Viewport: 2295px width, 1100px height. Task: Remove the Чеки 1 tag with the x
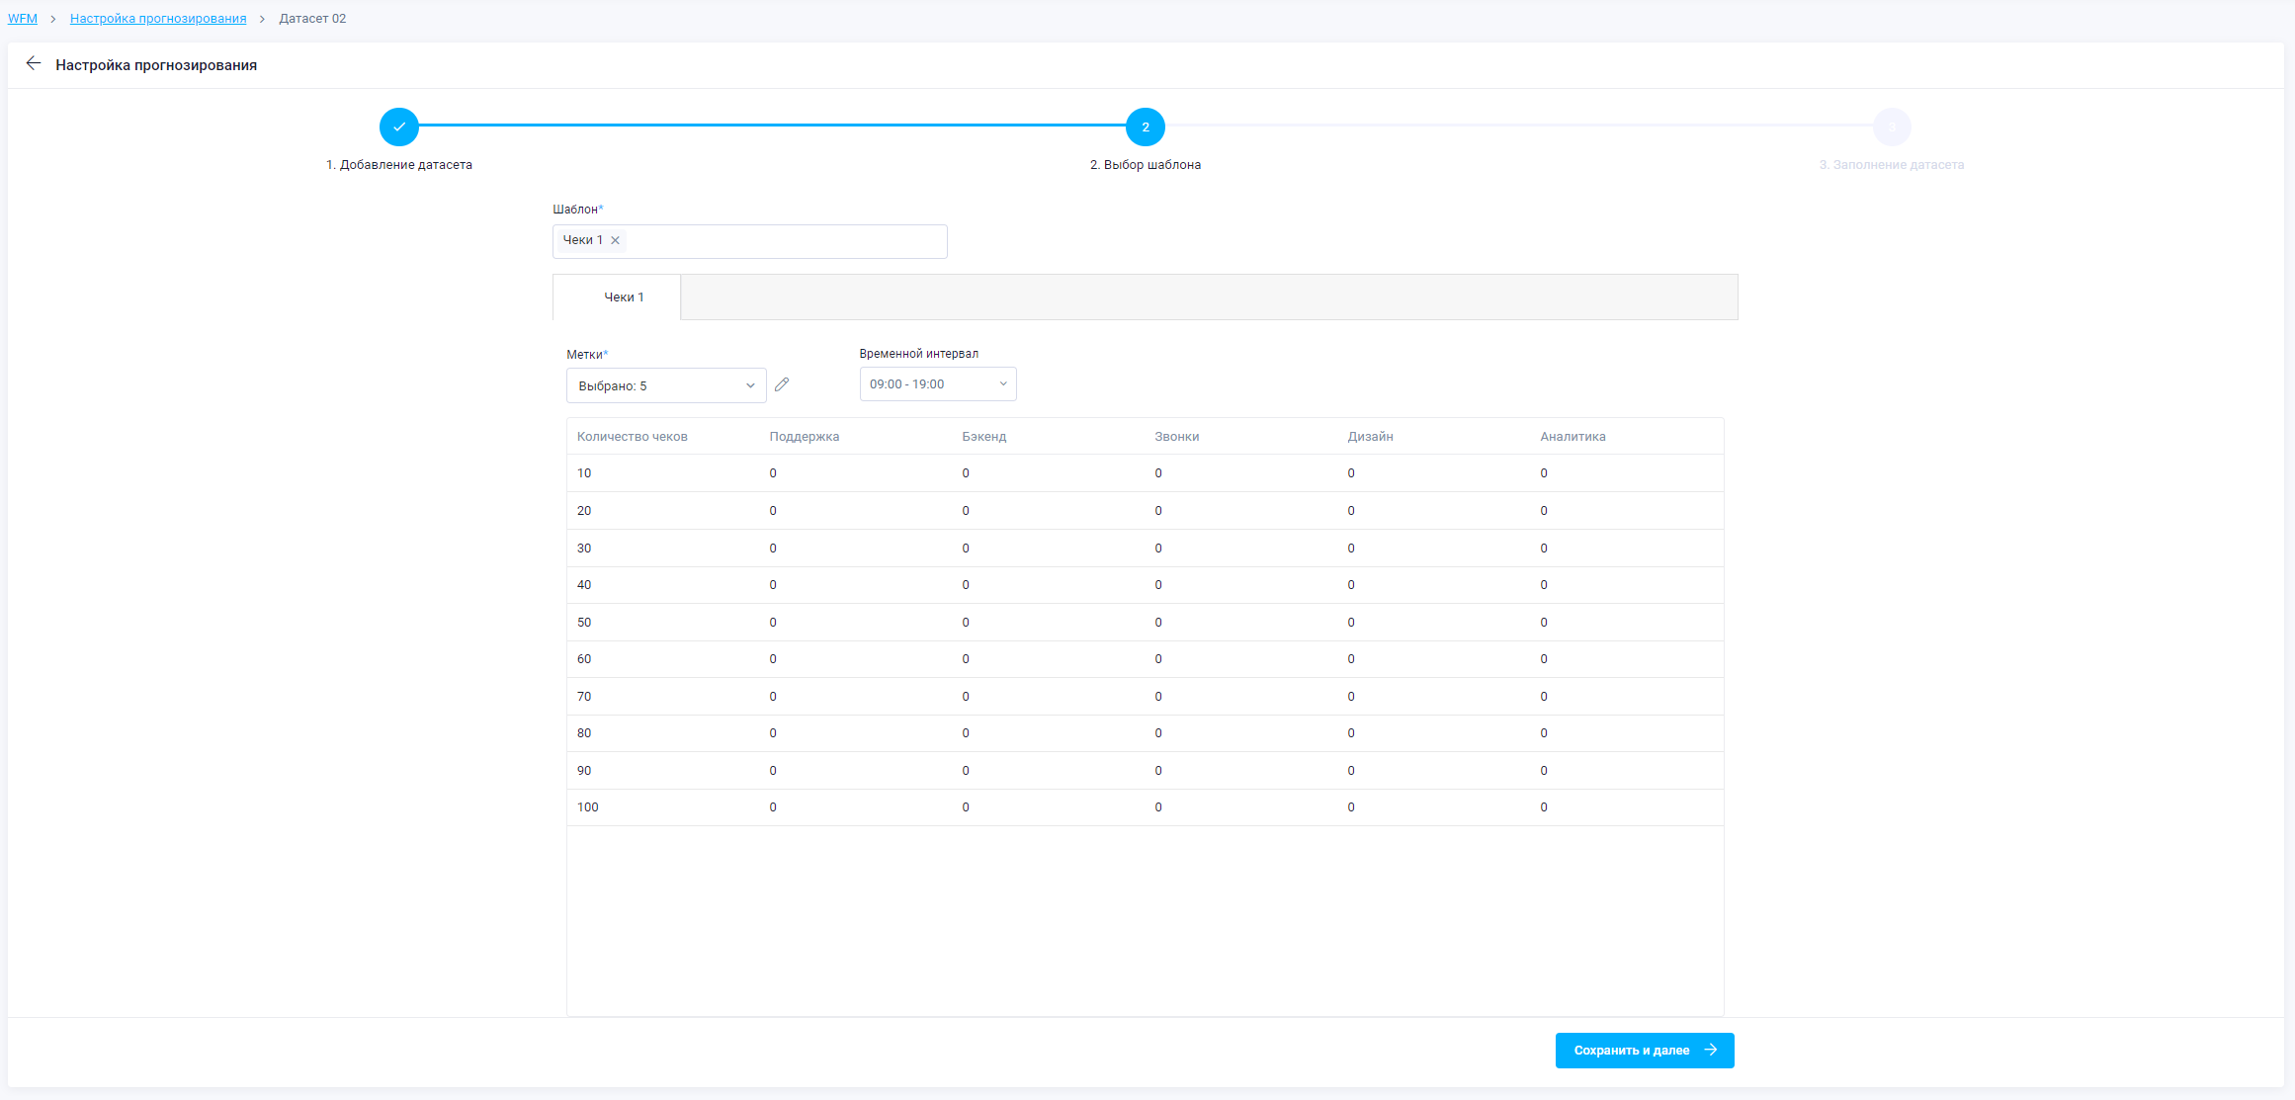615,240
